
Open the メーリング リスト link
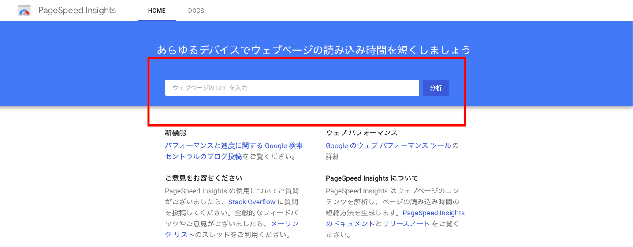coord(232,229)
